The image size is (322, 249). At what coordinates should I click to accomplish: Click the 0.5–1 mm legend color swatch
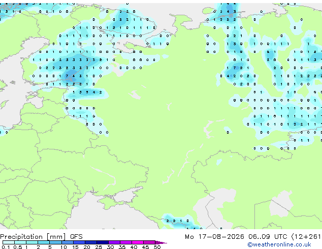coord(20,242)
